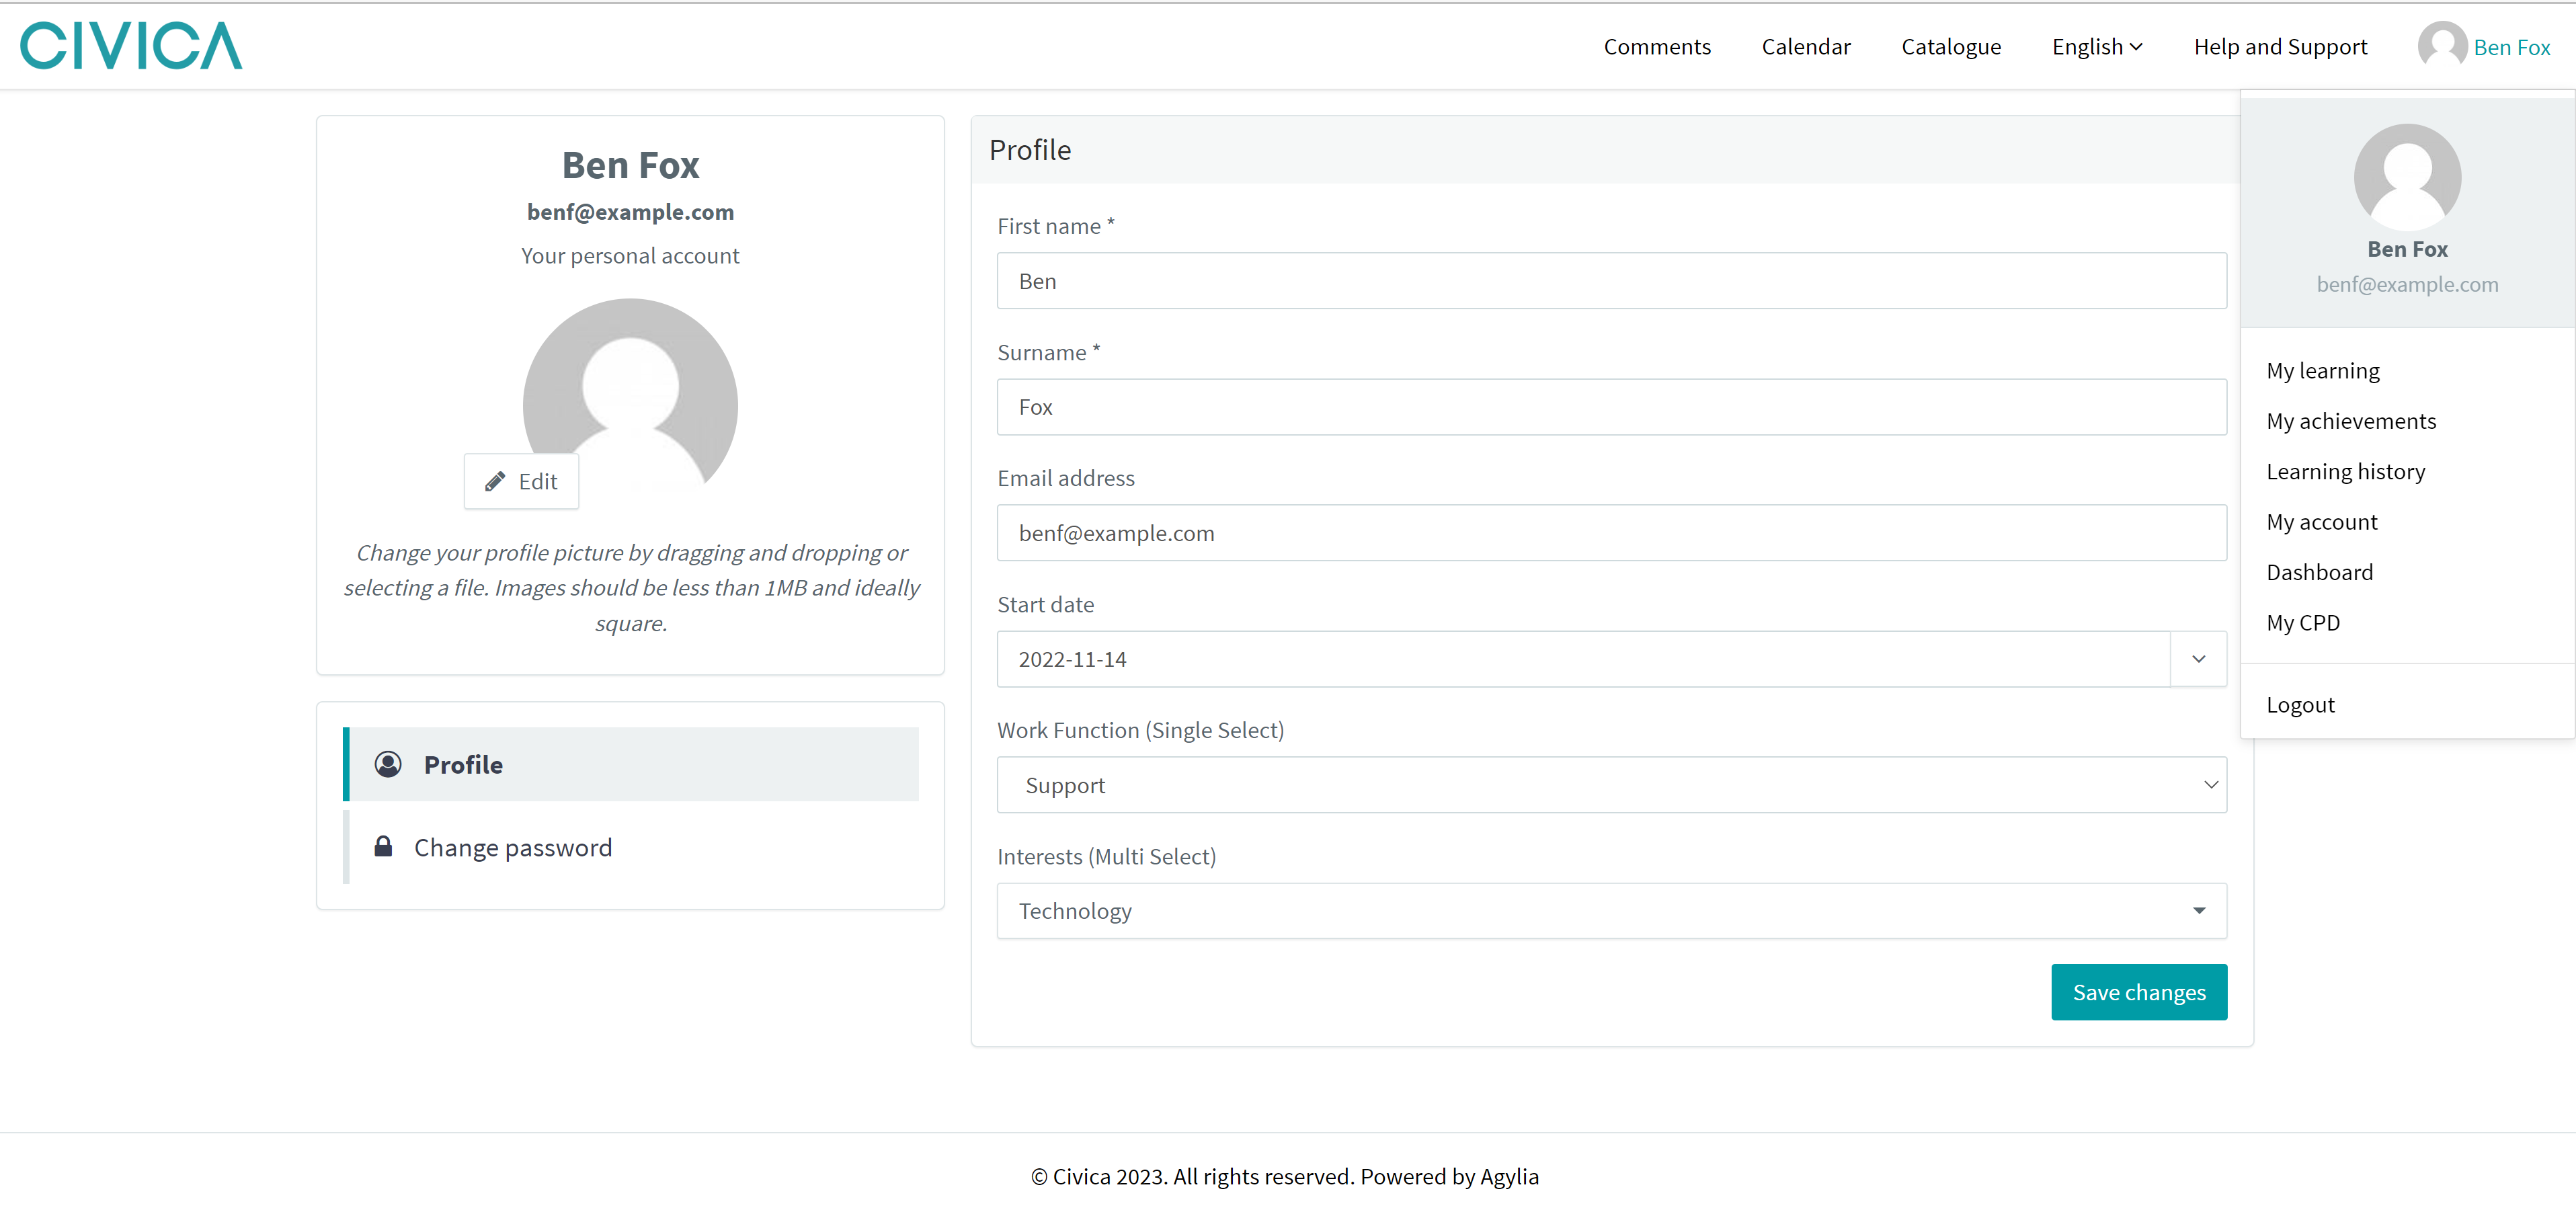Click the Ben Fox heading in profile card
This screenshot has height=1214, width=2576.
630,165
